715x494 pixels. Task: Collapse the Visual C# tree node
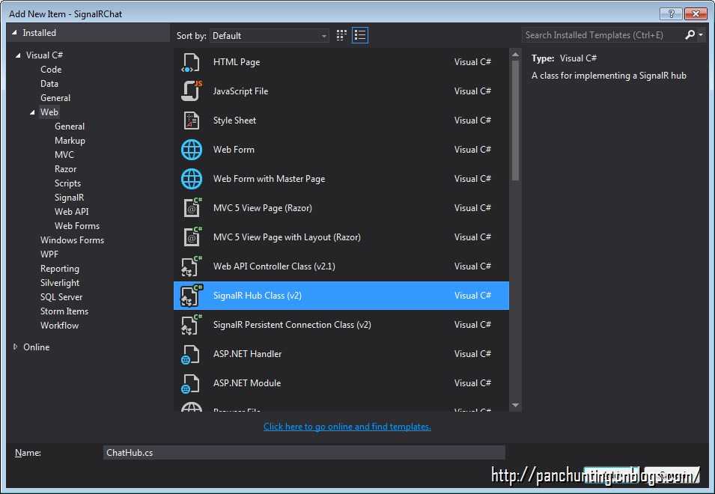[18, 55]
